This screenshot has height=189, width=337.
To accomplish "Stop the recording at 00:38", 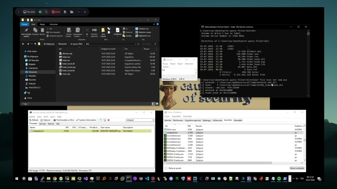I will pos(56,12).
